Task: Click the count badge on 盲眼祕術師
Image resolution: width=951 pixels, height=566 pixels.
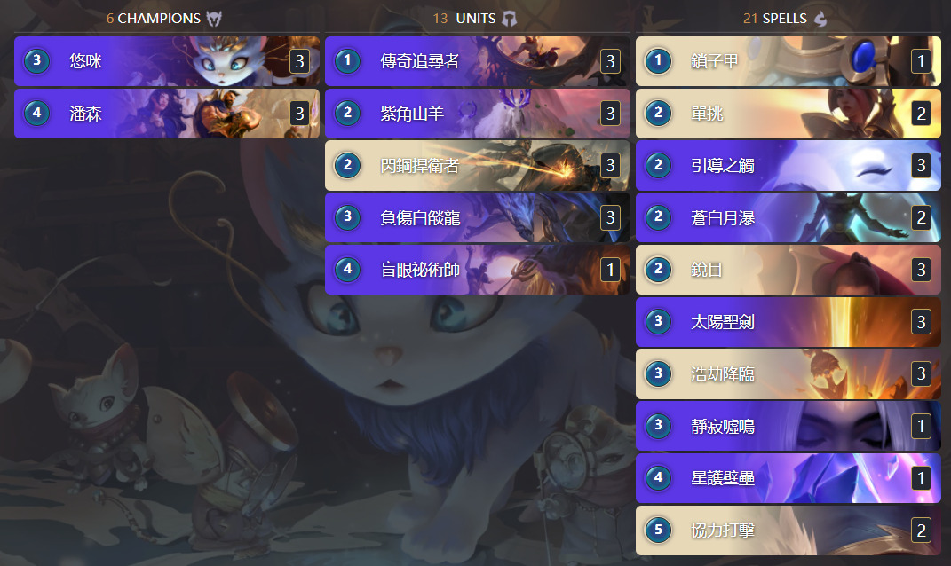Action: pos(610,270)
